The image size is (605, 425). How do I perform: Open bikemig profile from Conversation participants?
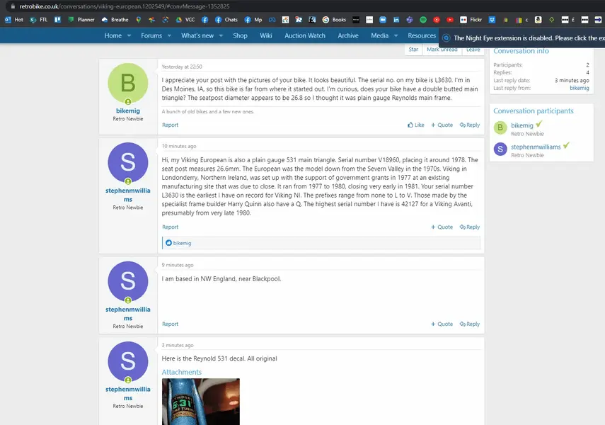click(522, 125)
